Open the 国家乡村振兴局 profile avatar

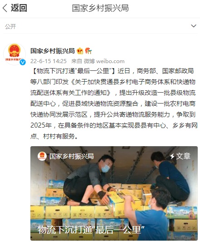coord(15,54)
